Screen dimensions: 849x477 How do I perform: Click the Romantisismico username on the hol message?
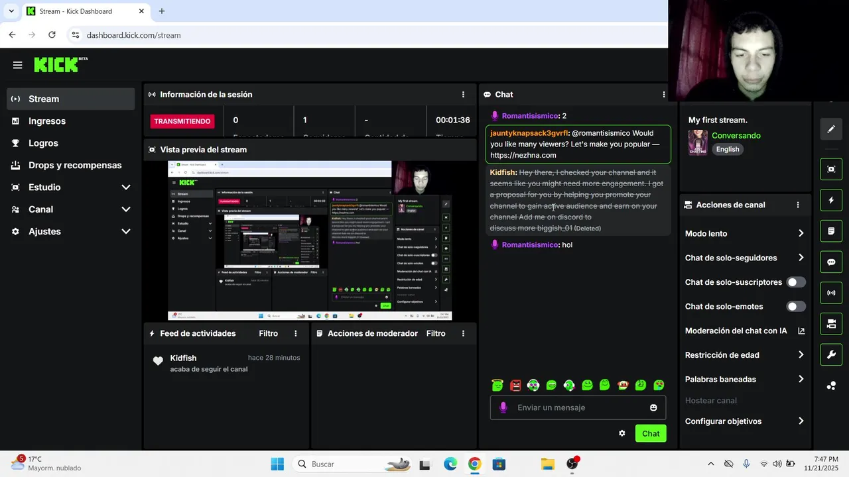pos(530,245)
